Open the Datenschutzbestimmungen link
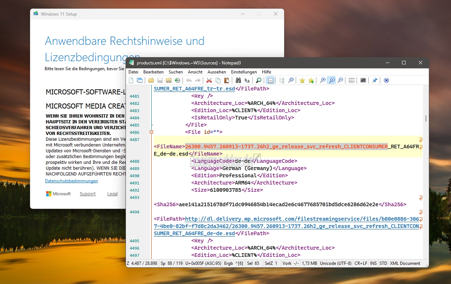The height and width of the screenshot is (284, 451). (71, 181)
